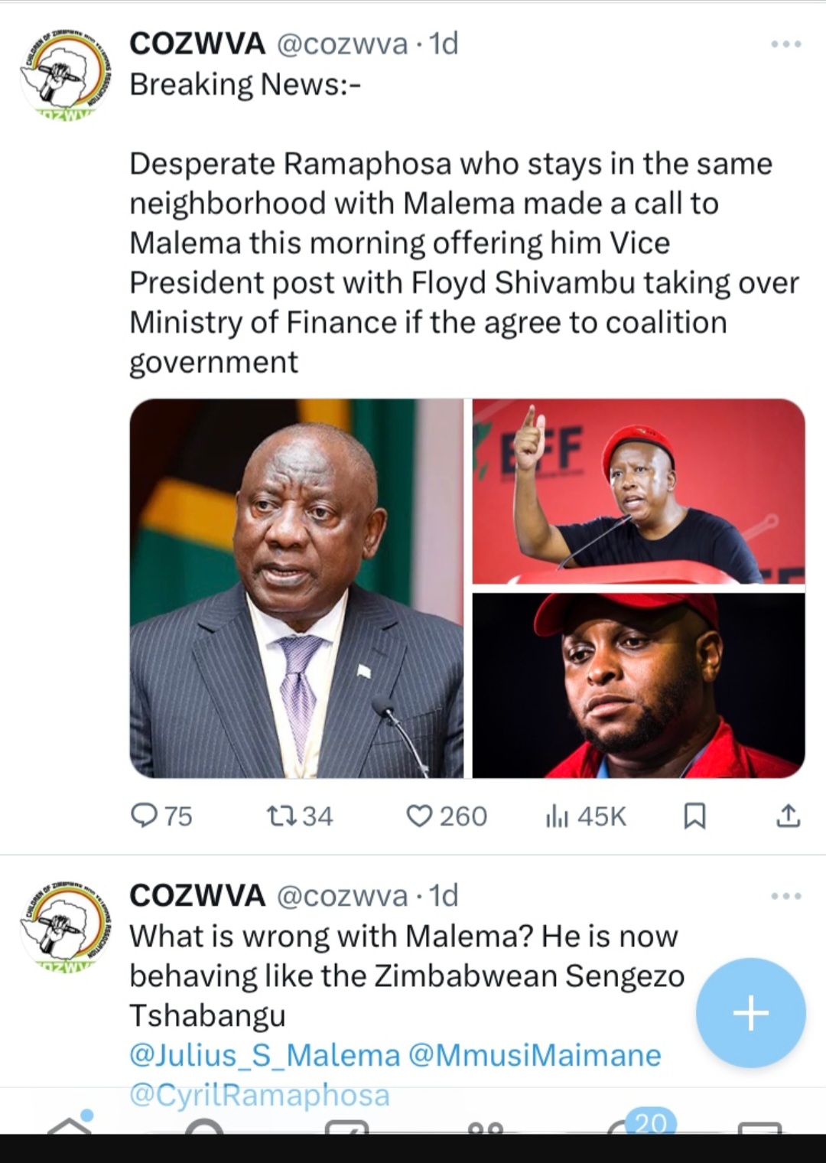Reply to the Breaking News tweet
The image size is (826, 1163).
click(x=145, y=816)
